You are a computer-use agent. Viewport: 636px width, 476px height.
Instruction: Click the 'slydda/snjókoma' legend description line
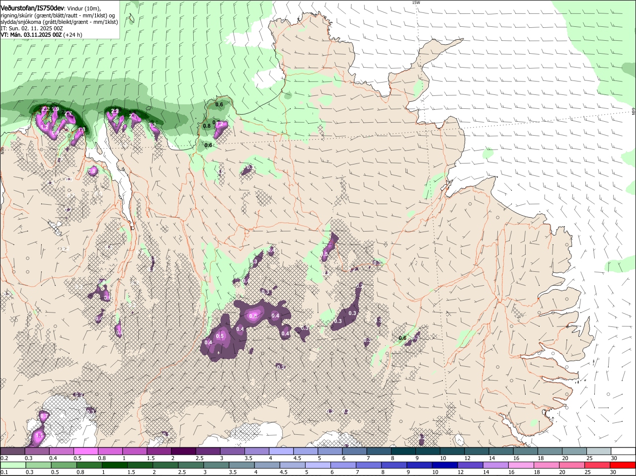tap(59, 22)
